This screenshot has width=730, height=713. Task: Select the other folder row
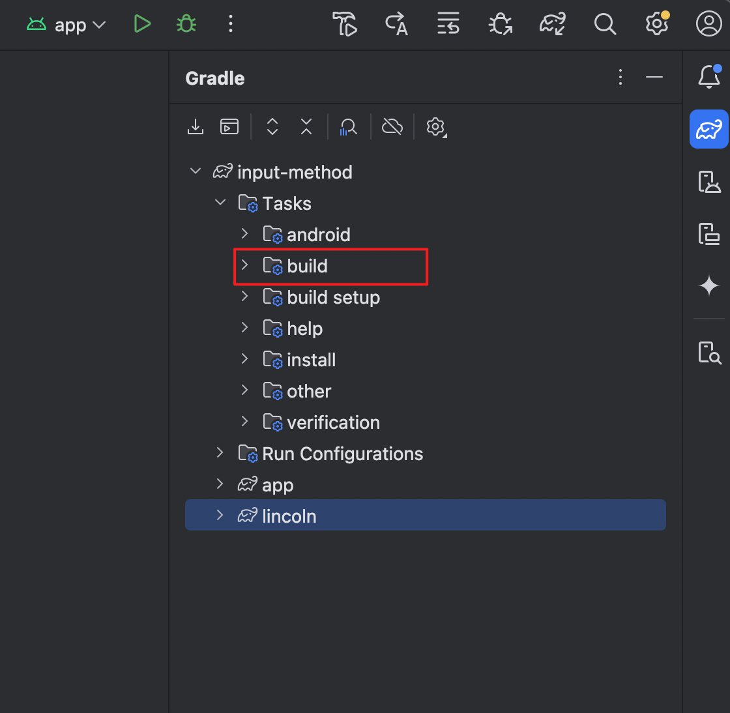click(426, 390)
